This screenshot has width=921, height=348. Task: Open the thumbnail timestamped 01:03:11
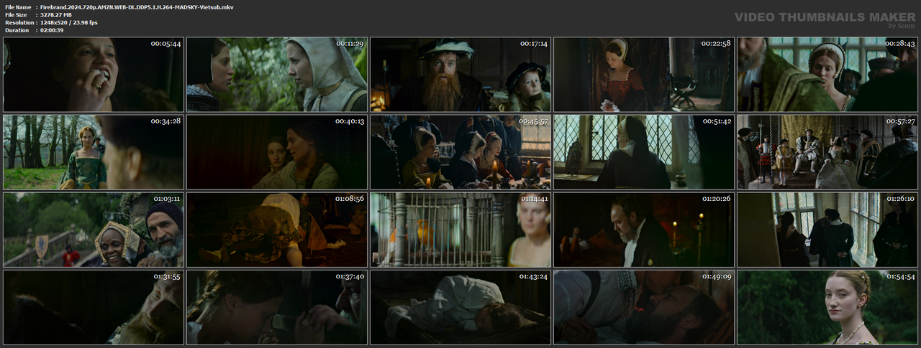pos(94,230)
